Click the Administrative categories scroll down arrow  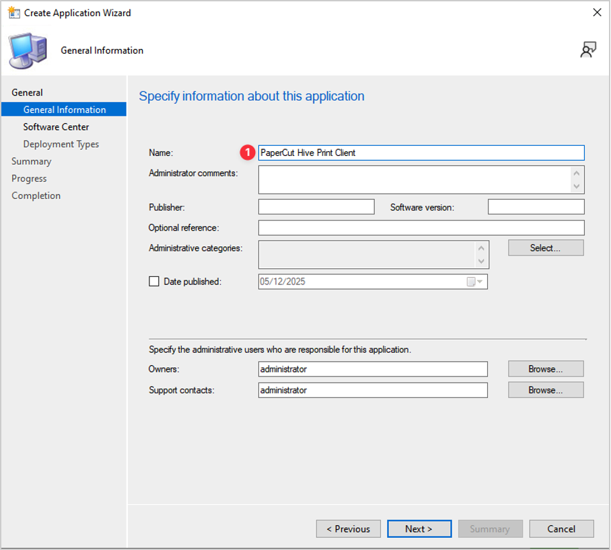click(x=481, y=261)
